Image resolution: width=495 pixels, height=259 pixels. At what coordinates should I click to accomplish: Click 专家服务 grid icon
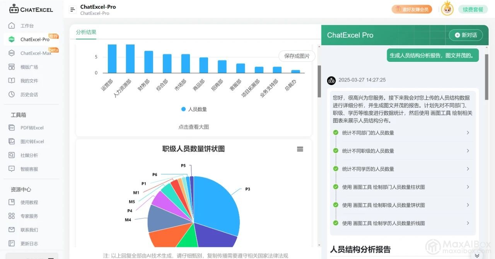[12, 216]
